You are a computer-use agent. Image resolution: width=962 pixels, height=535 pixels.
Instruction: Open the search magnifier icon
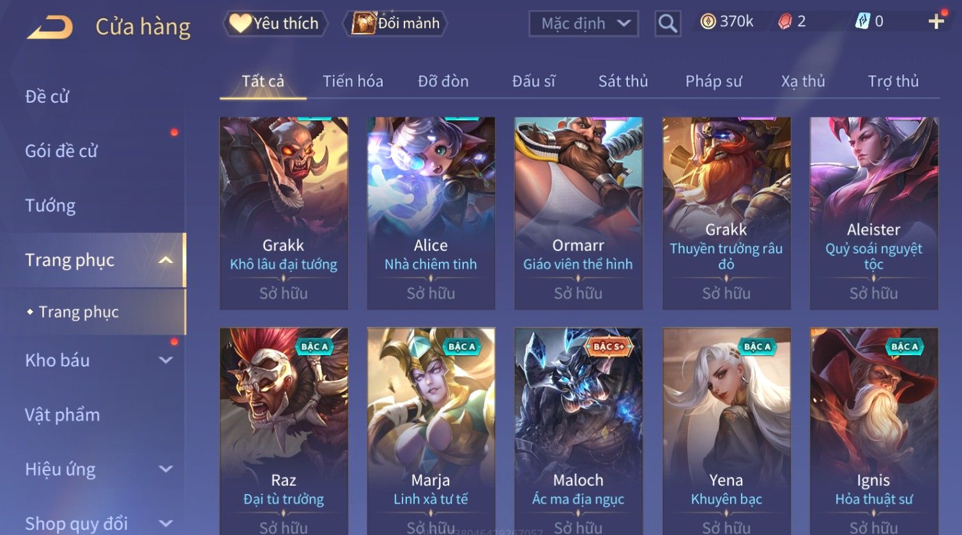[x=668, y=24]
